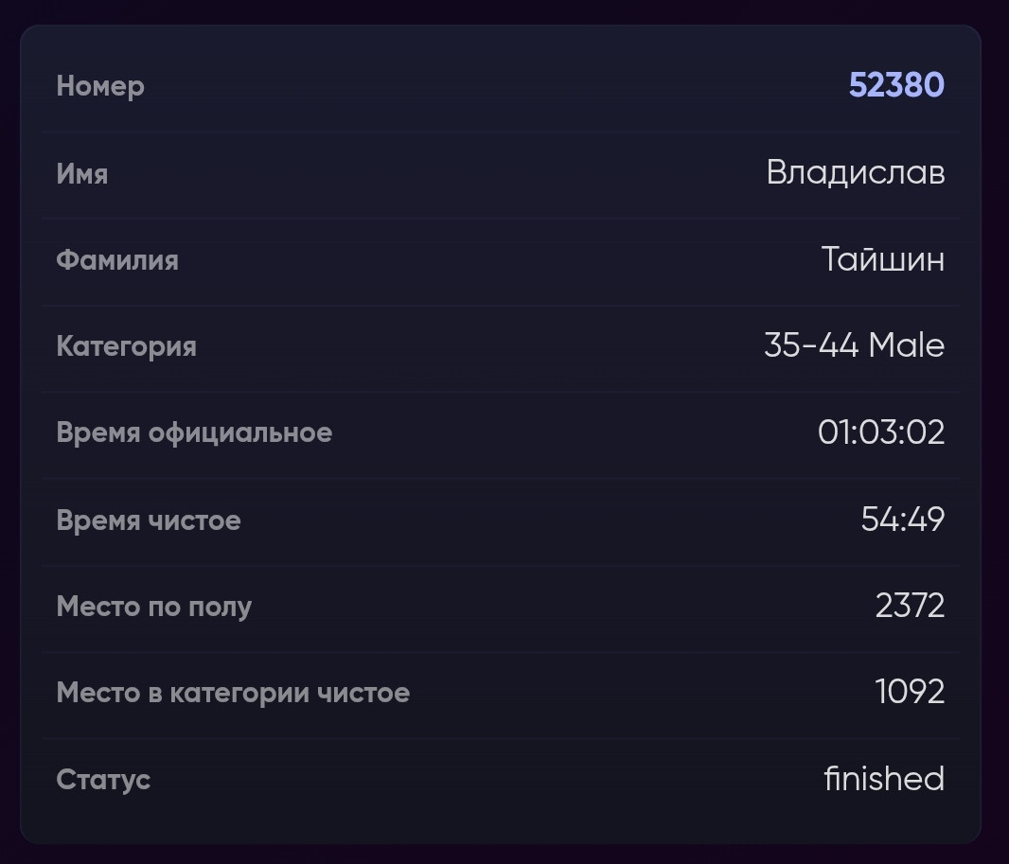Viewport: 1009px width, 864px height.
Task: Click the age range 35-44 text
Action: coord(811,345)
